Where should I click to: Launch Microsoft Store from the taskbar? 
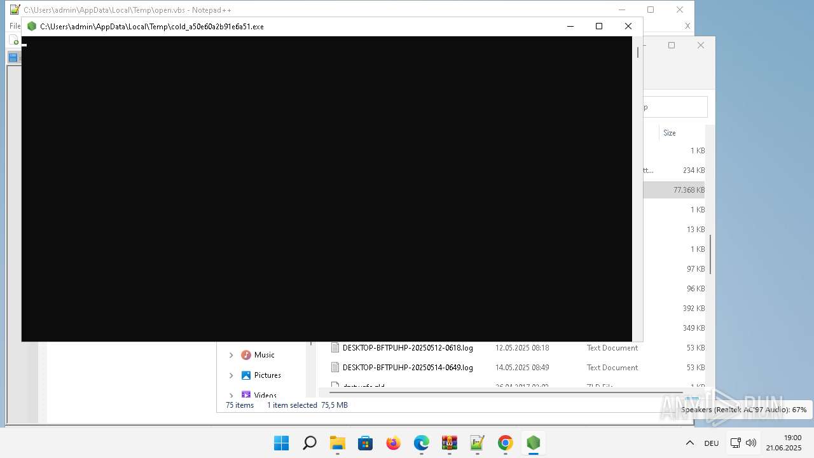click(365, 443)
